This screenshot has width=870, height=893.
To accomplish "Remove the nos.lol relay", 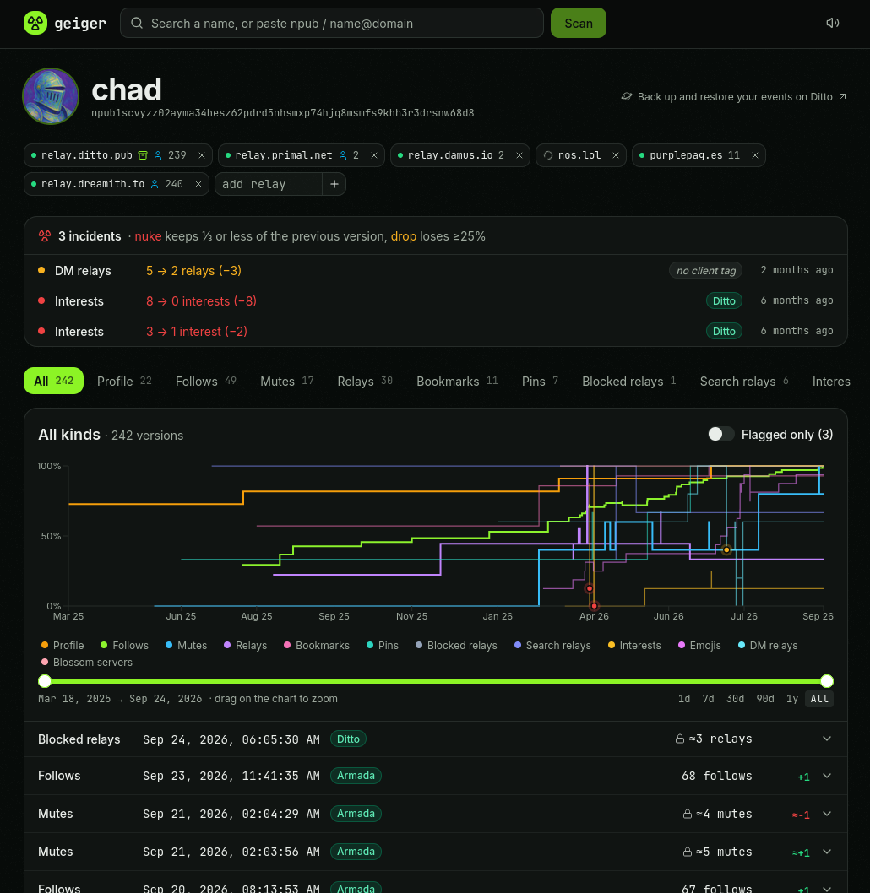I will click(x=615, y=155).
